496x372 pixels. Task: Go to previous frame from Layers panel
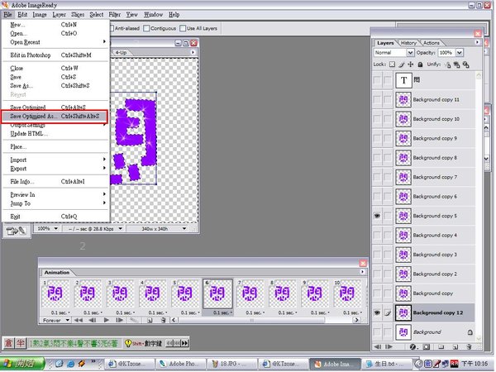point(378,347)
